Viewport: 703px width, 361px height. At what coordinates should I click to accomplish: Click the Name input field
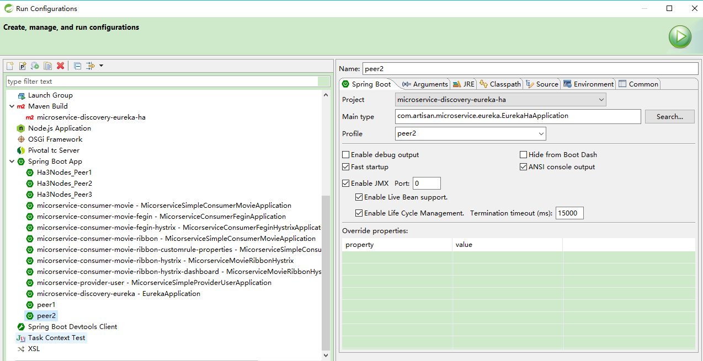(x=530, y=69)
